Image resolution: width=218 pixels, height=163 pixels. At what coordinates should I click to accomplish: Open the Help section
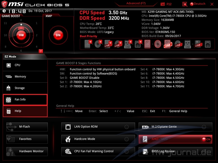(25, 111)
